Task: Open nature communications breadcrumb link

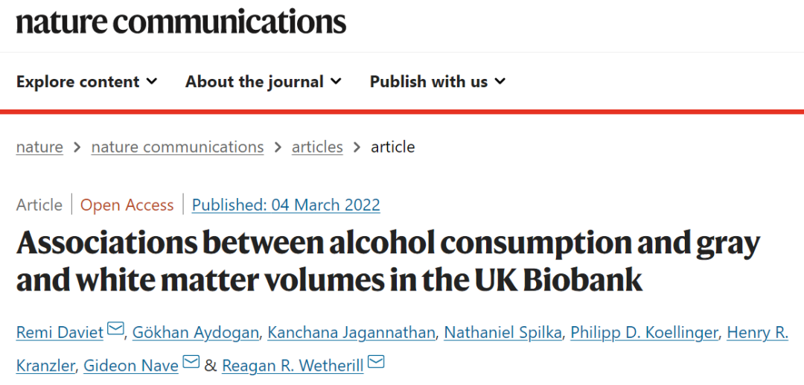Action: [x=177, y=147]
